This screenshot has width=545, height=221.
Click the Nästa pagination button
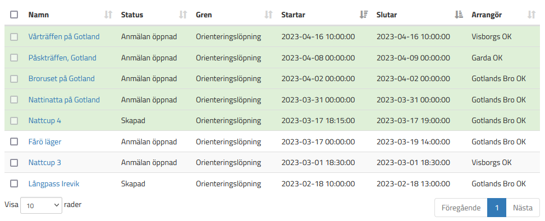pos(523,208)
